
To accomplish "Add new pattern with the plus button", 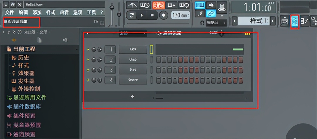I will 273,21.
